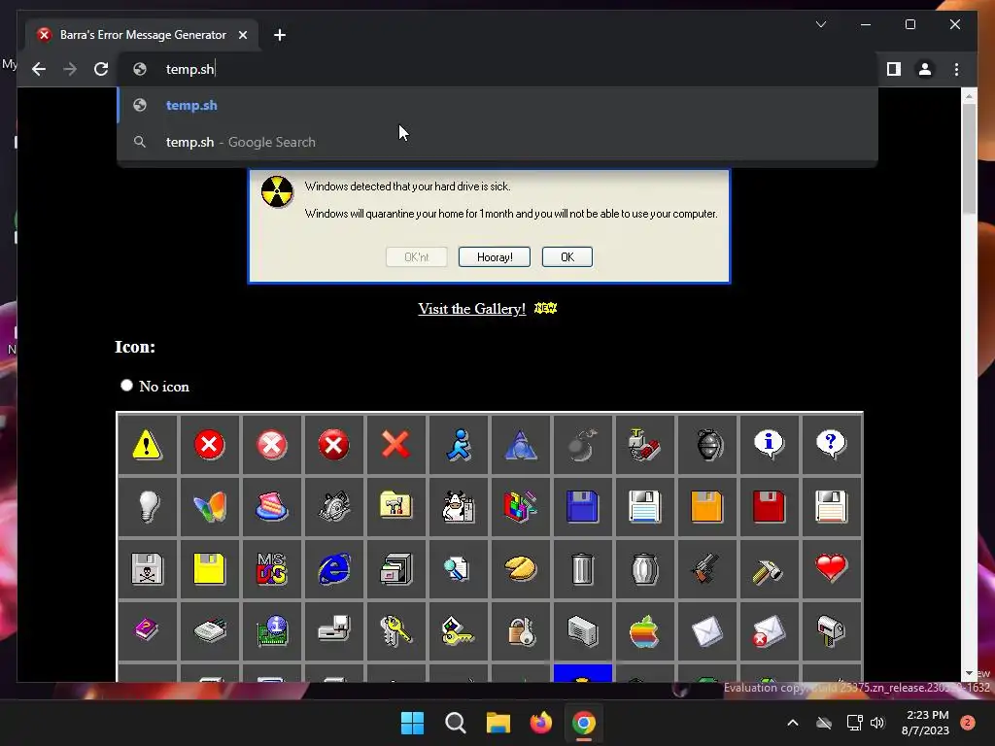
Task: Choose the orange floppy disk icon
Action: [x=706, y=506]
